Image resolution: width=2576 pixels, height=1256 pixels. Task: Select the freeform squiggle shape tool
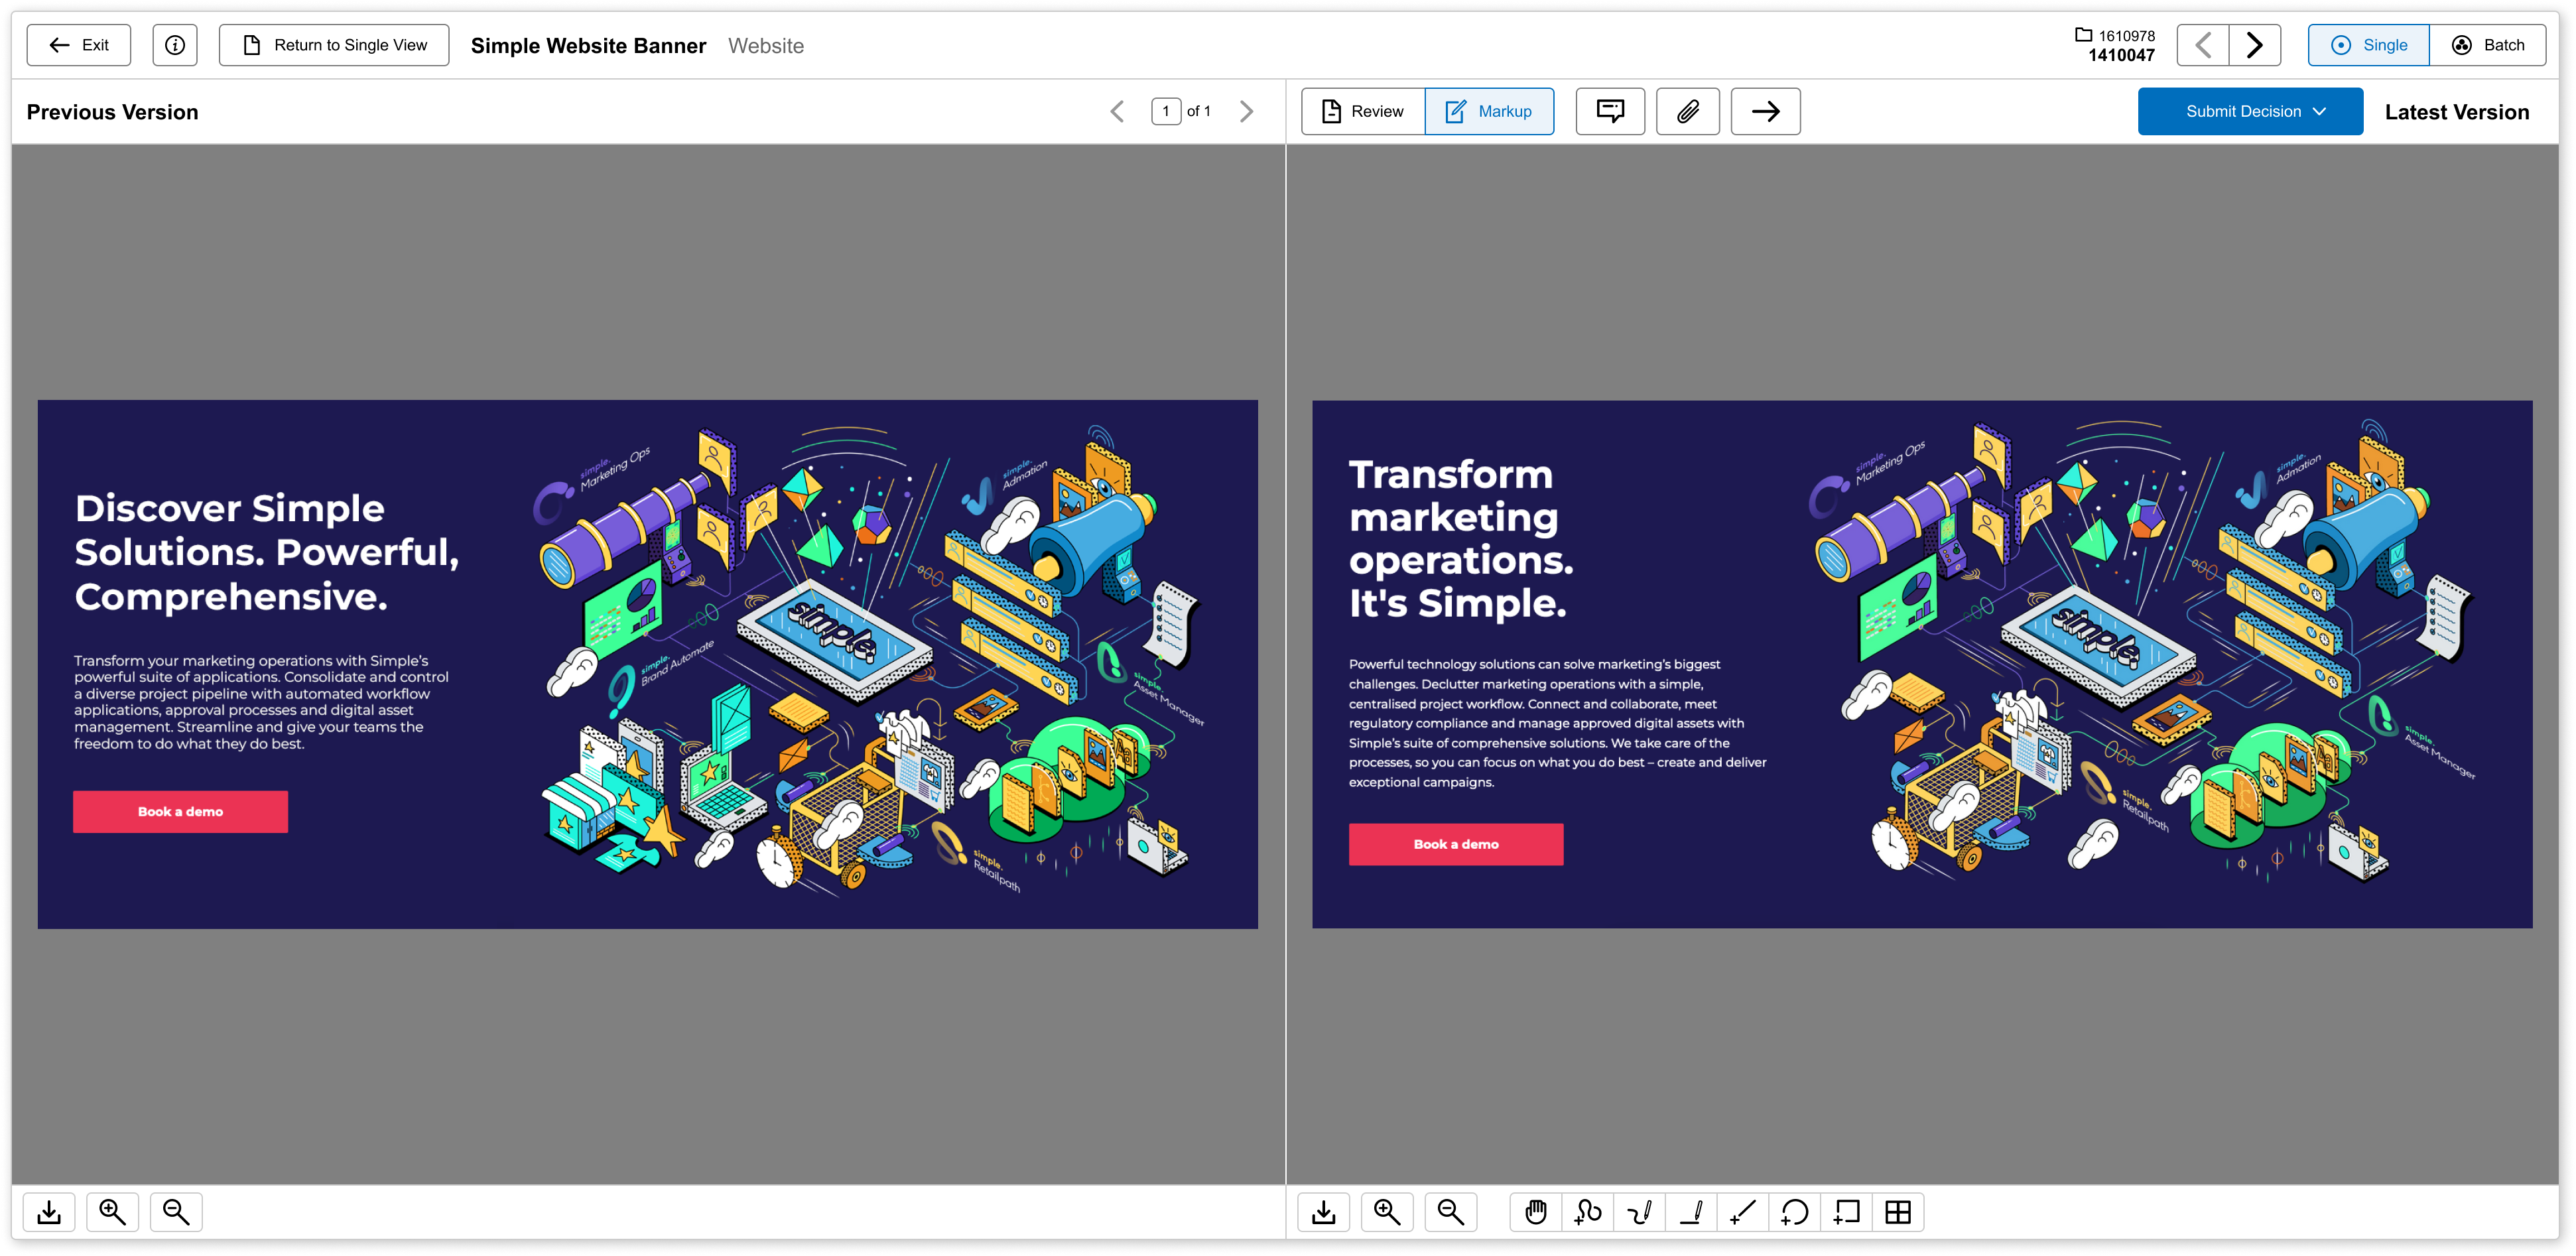click(x=1587, y=1212)
